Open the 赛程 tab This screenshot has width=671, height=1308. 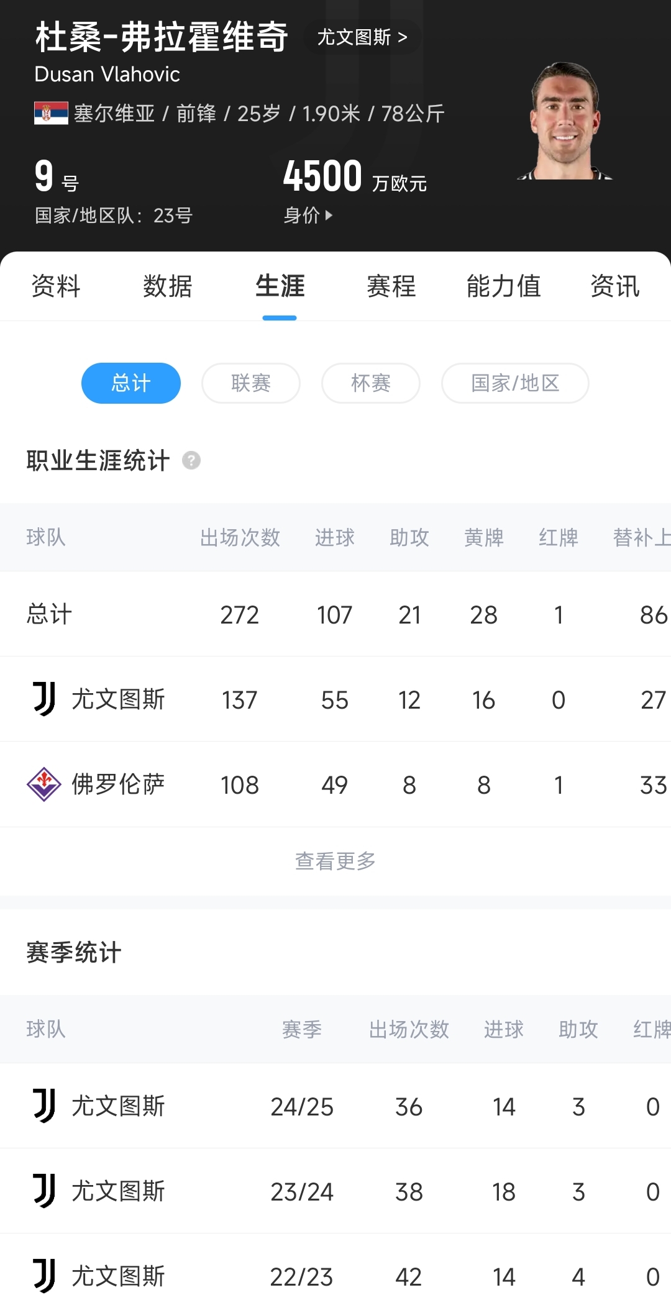tap(391, 286)
